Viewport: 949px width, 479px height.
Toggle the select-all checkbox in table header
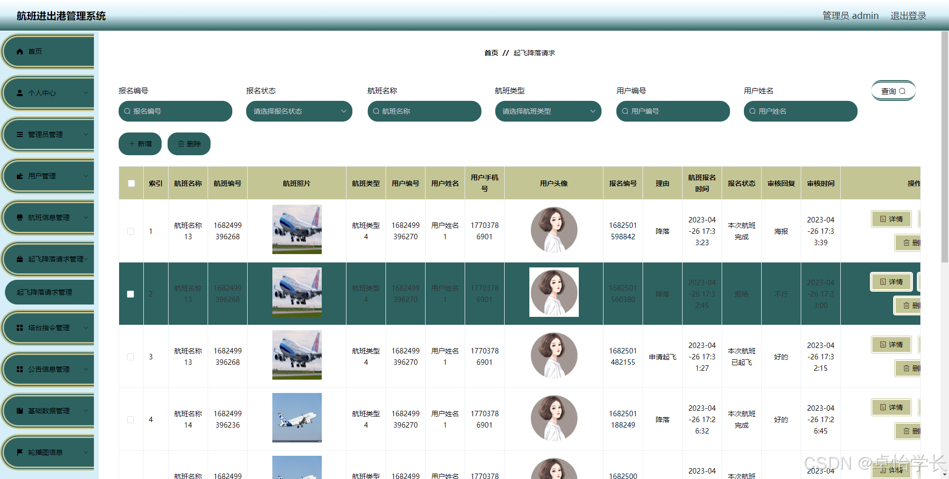[x=131, y=183]
